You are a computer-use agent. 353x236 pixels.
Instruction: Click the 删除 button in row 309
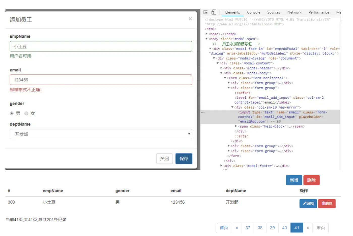[327, 203]
